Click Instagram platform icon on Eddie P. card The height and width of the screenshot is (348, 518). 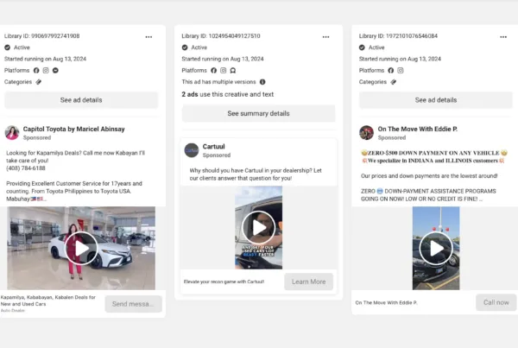point(401,71)
